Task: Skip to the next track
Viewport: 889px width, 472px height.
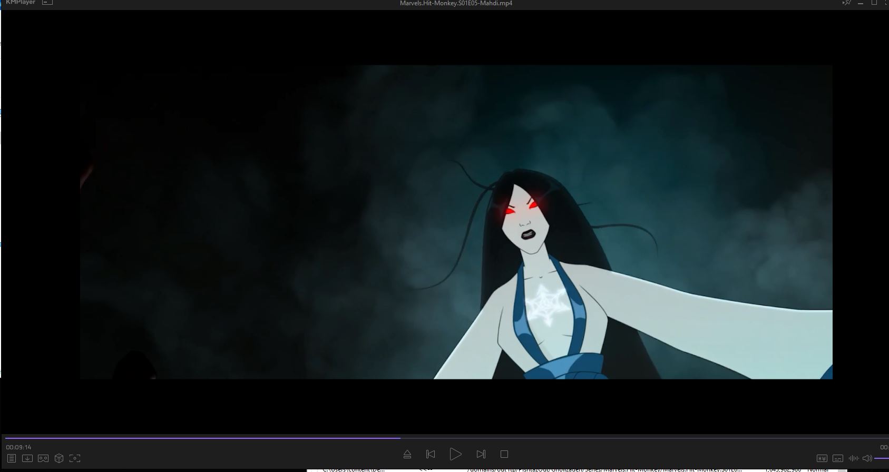Action: pos(481,454)
